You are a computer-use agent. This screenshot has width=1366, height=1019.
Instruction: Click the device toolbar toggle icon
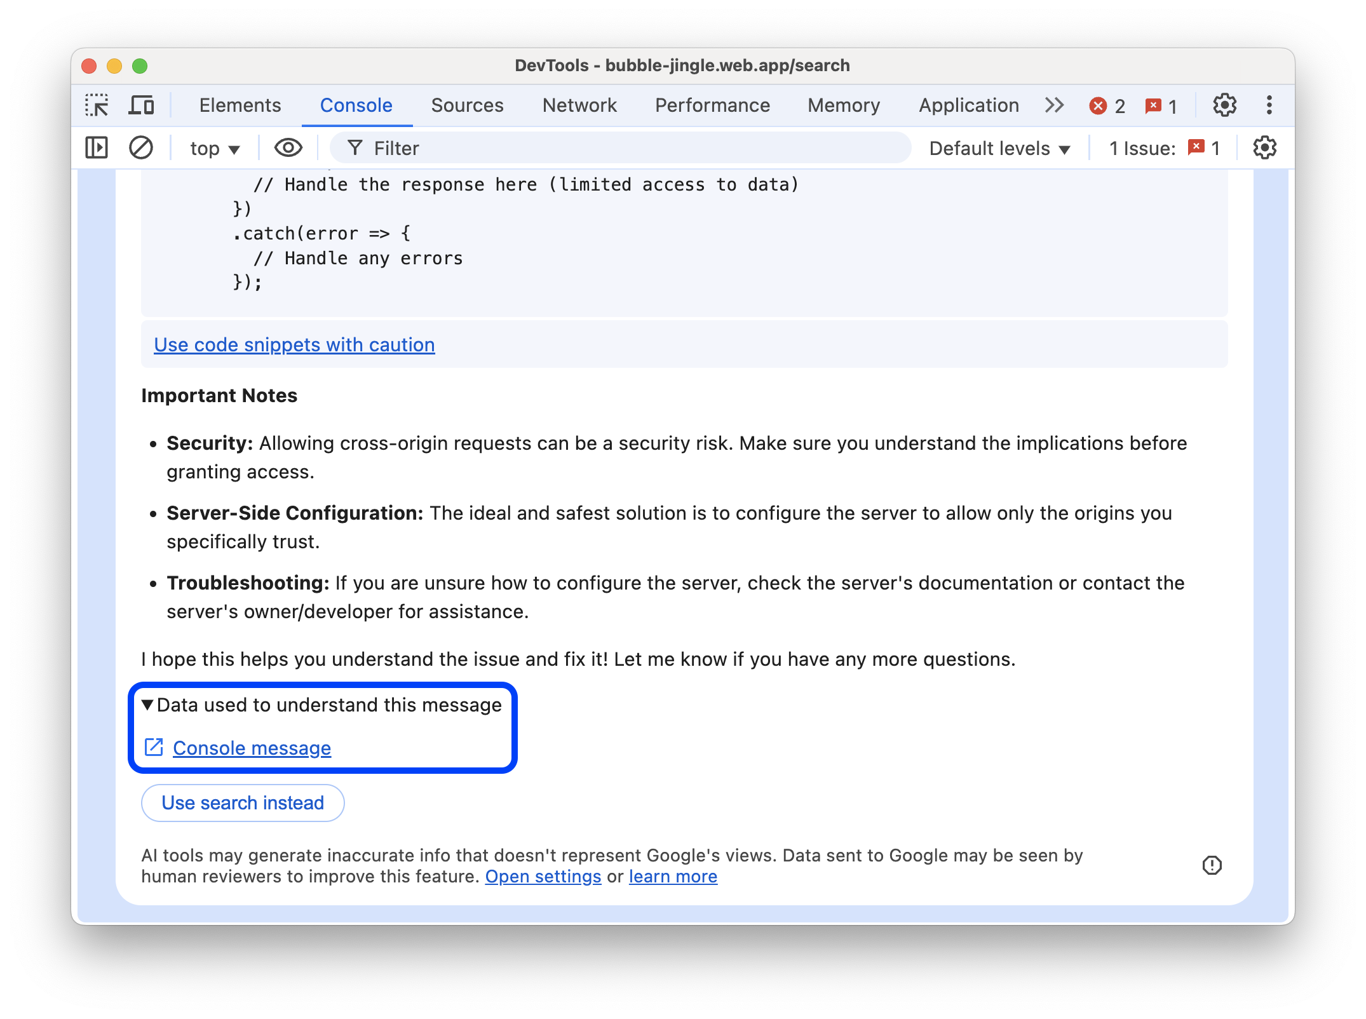pyautogui.click(x=142, y=105)
